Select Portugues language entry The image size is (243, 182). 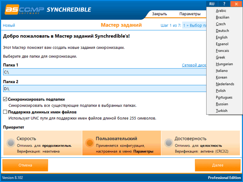[224, 97]
